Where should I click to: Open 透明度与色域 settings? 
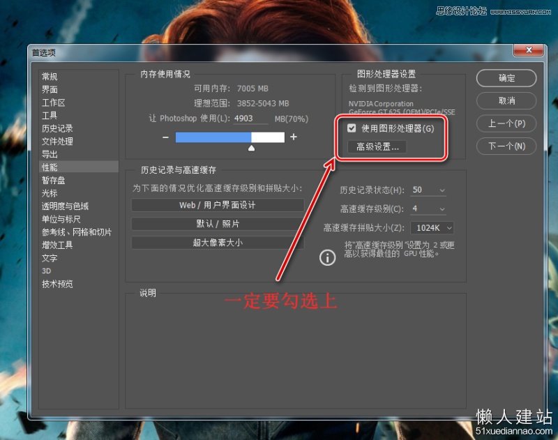[65, 206]
